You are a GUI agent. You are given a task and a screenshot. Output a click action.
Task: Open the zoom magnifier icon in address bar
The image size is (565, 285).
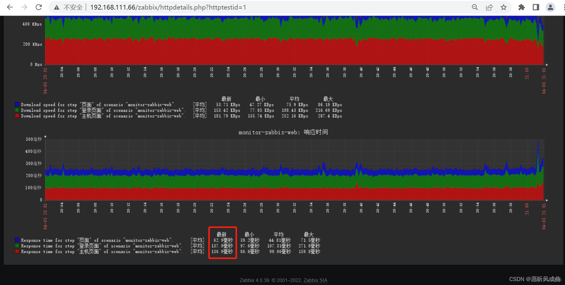pyautogui.click(x=475, y=7)
